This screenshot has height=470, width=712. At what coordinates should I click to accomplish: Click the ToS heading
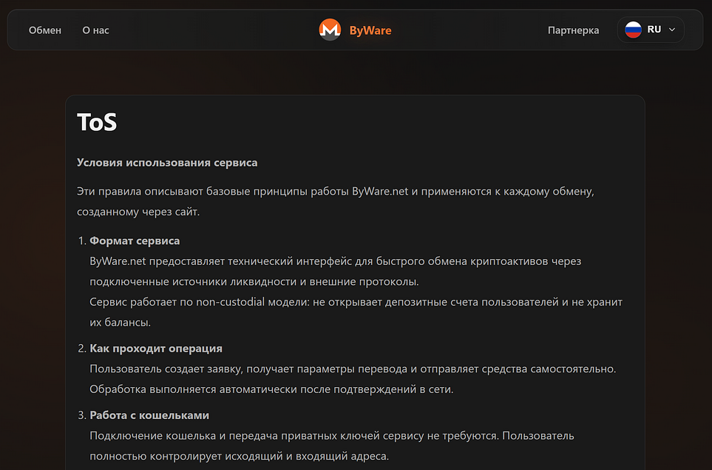[97, 122]
